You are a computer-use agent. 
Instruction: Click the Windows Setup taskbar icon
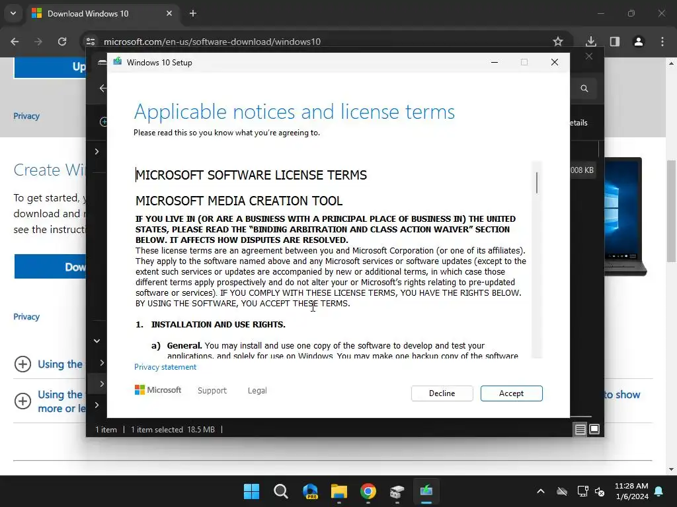click(426, 491)
